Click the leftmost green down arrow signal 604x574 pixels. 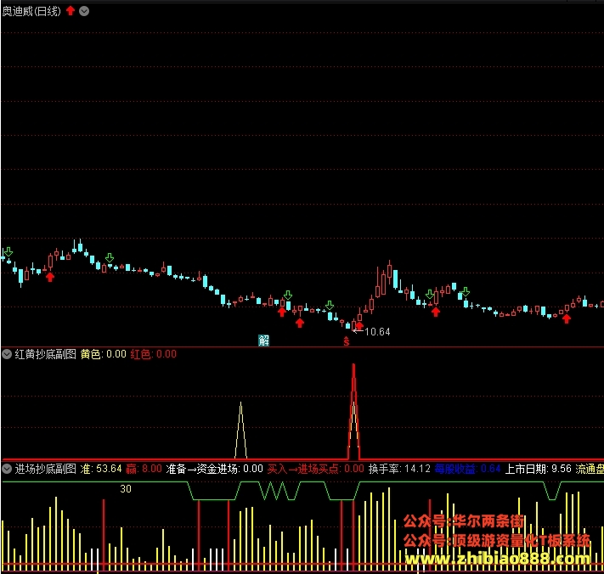(x=8, y=252)
